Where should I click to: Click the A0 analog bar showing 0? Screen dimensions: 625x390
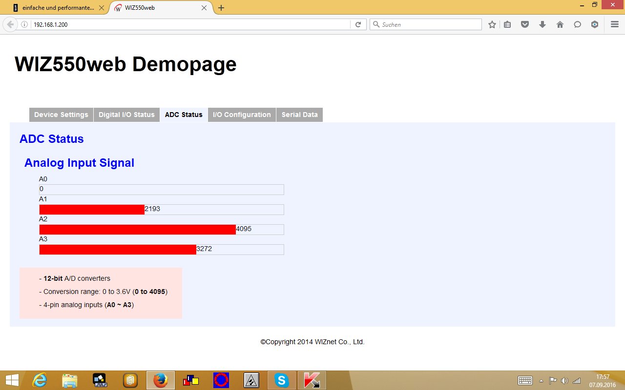(162, 190)
